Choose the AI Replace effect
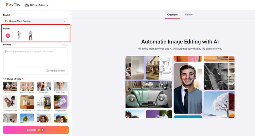255x136 pixels. coord(27,103)
